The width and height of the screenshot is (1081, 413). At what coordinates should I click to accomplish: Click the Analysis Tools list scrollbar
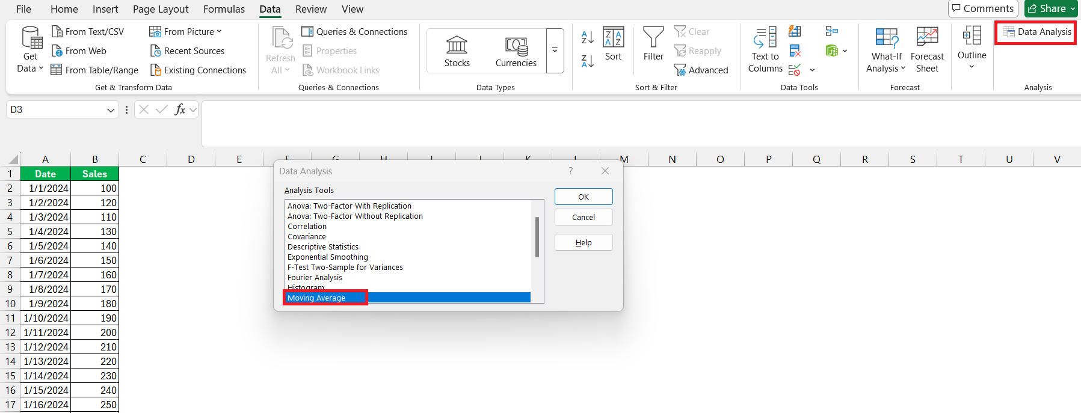coord(537,237)
